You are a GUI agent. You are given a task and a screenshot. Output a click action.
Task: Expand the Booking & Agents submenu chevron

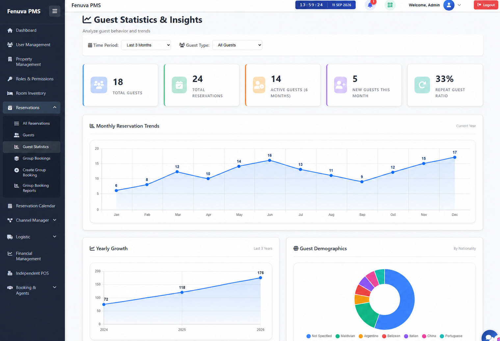pos(55,287)
